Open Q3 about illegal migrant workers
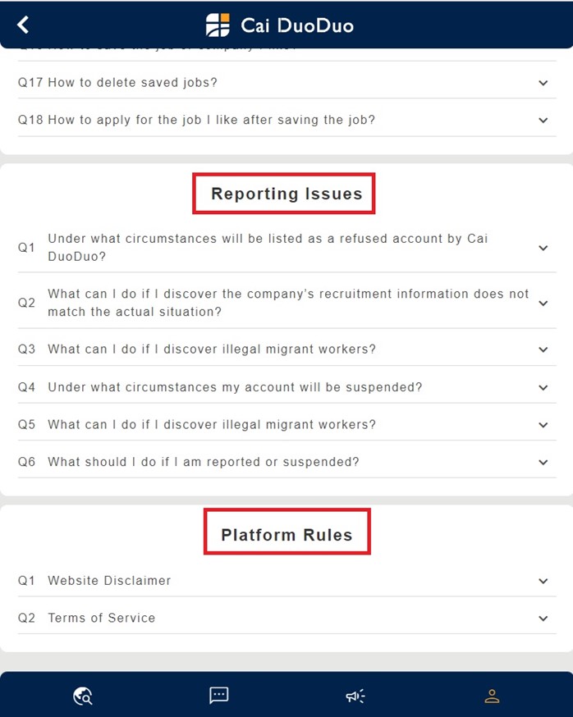Image resolution: width=573 pixels, height=717 pixels. [x=212, y=349]
